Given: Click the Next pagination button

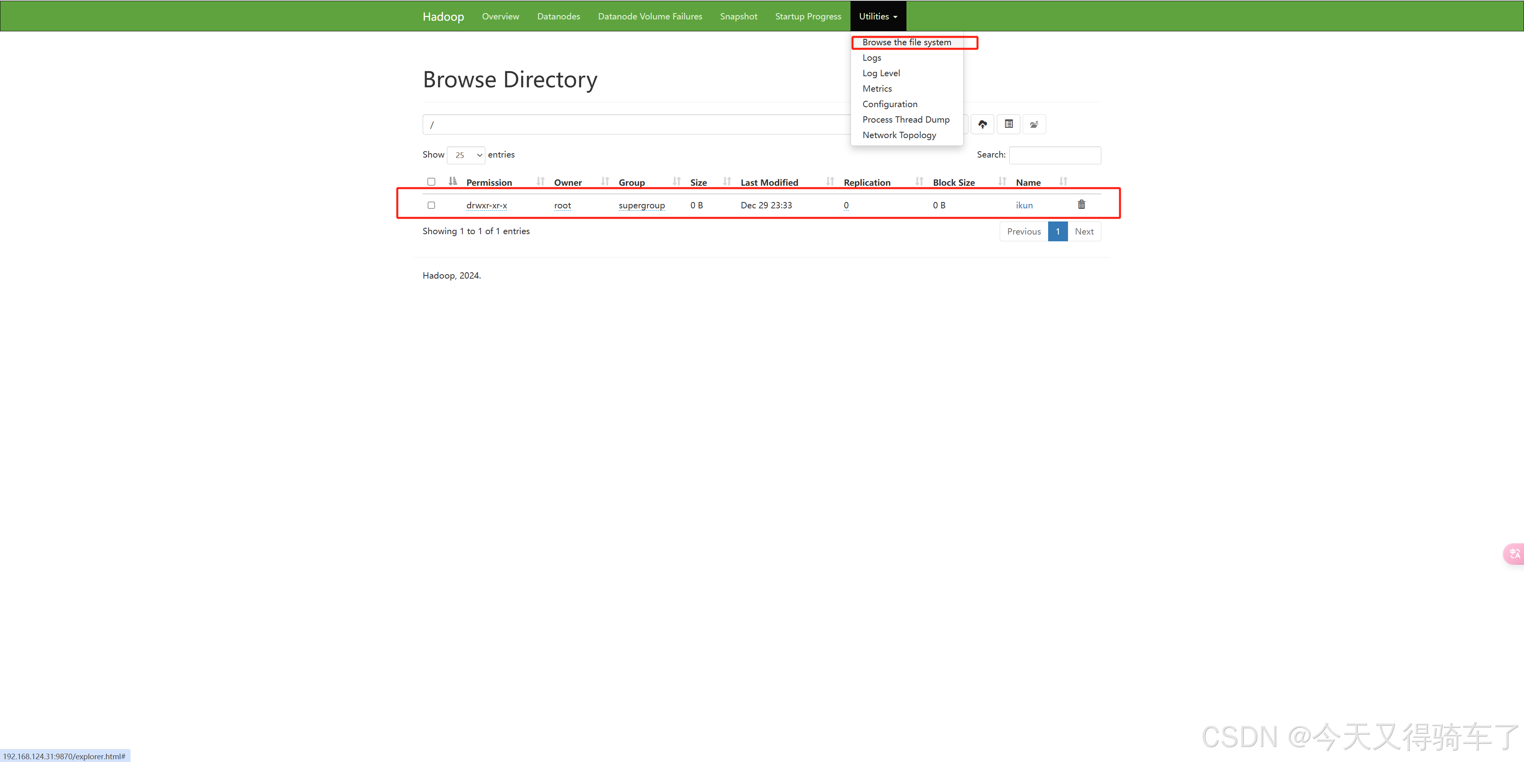Looking at the screenshot, I should (1084, 231).
